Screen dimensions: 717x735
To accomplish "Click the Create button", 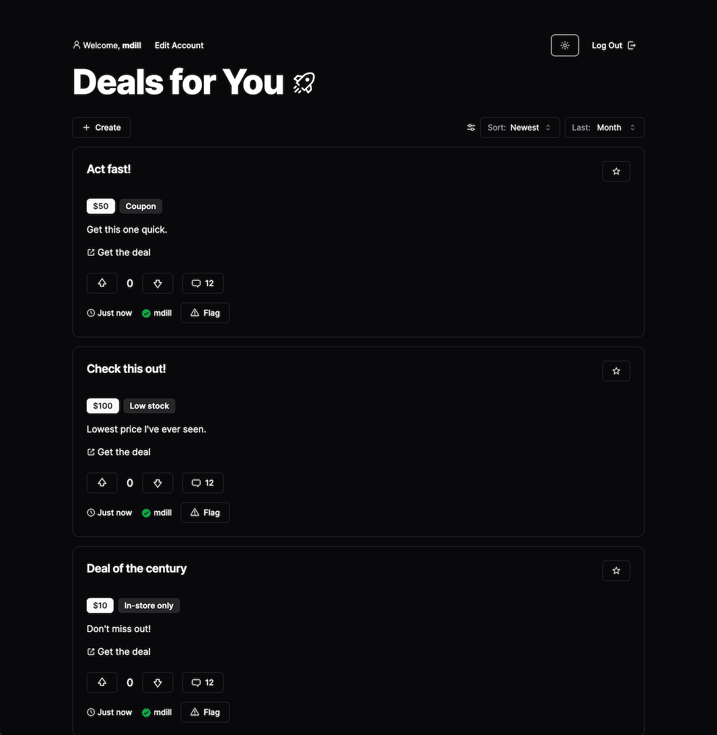I will (x=102, y=127).
